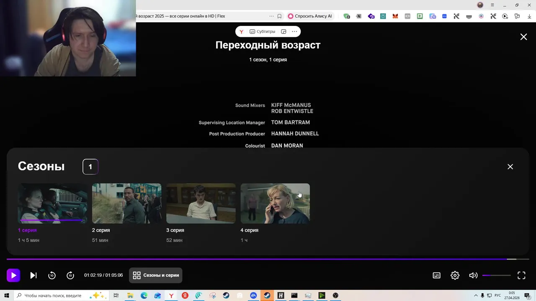
Task: Open File Explorer from taskbar
Action: coord(130,296)
